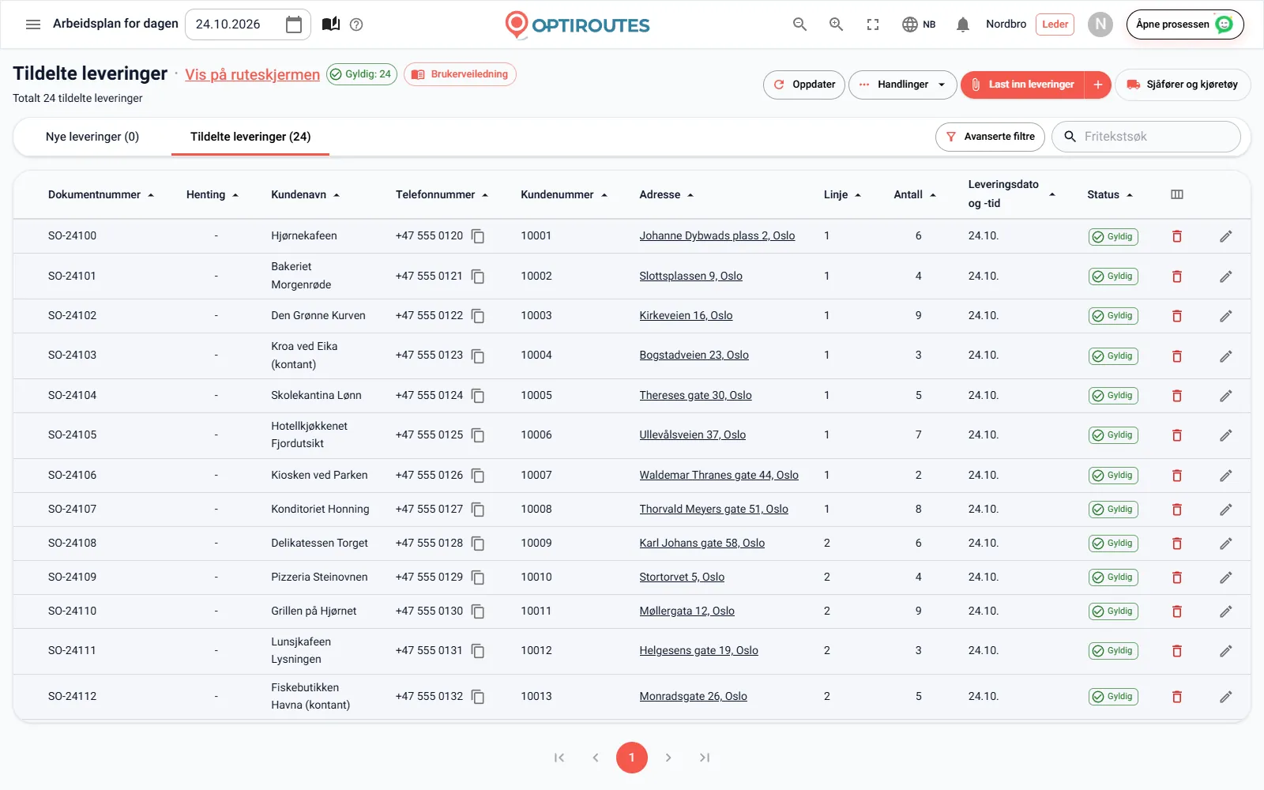Focus the Fritekstsøk search field
This screenshot has height=790, width=1264.
click(x=1146, y=137)
